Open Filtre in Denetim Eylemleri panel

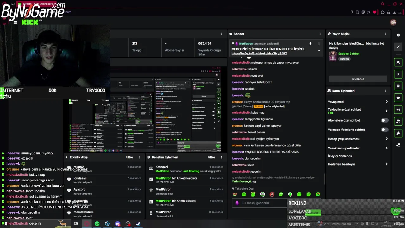click(x=211, y=157)
